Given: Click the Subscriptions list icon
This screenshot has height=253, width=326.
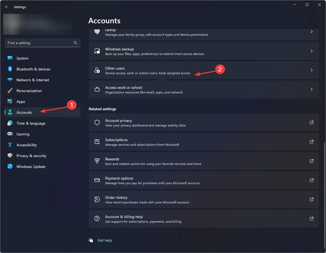Looking at the screenshot, I should tap(97, 142).
